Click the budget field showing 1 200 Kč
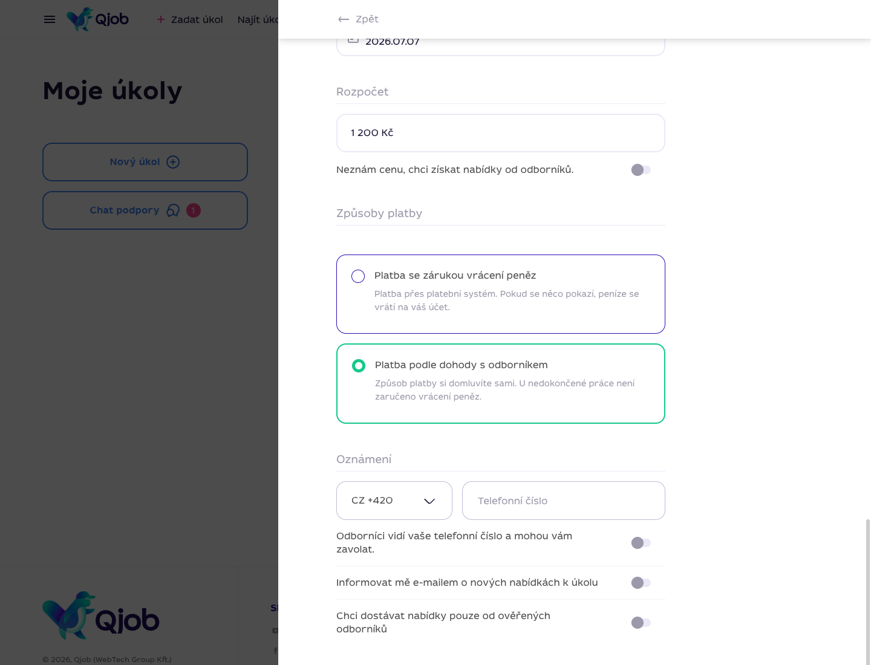Screen dimensions: 871x665 pyautogui.click(x=501, y=133)
